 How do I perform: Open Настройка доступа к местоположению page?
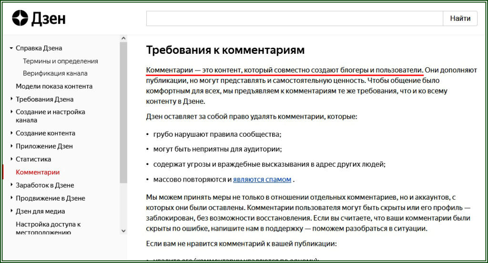point(48,228)
